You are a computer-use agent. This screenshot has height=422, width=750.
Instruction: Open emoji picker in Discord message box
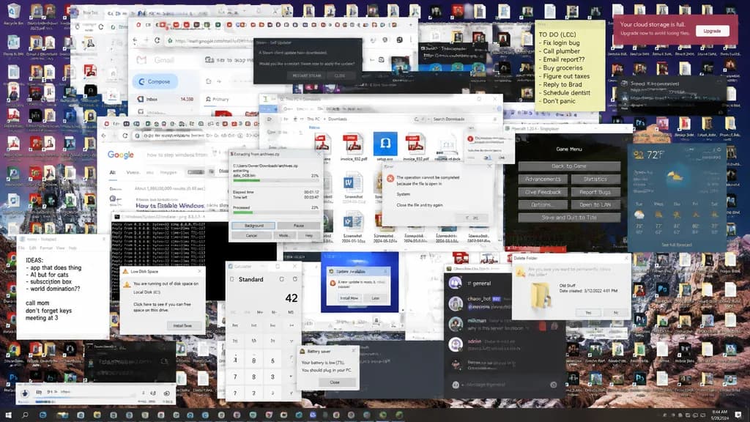(x=554, y=385)
